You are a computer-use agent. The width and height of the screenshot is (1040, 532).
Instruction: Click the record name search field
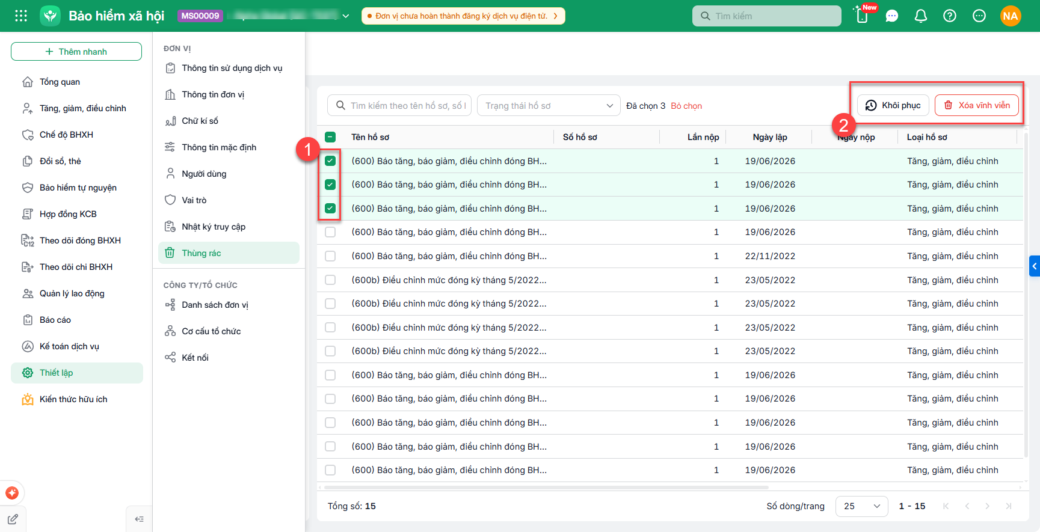click(x=399, y=105)
